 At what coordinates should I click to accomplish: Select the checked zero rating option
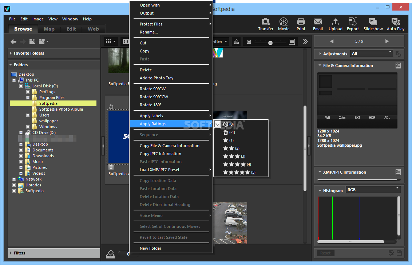(227, 124)
